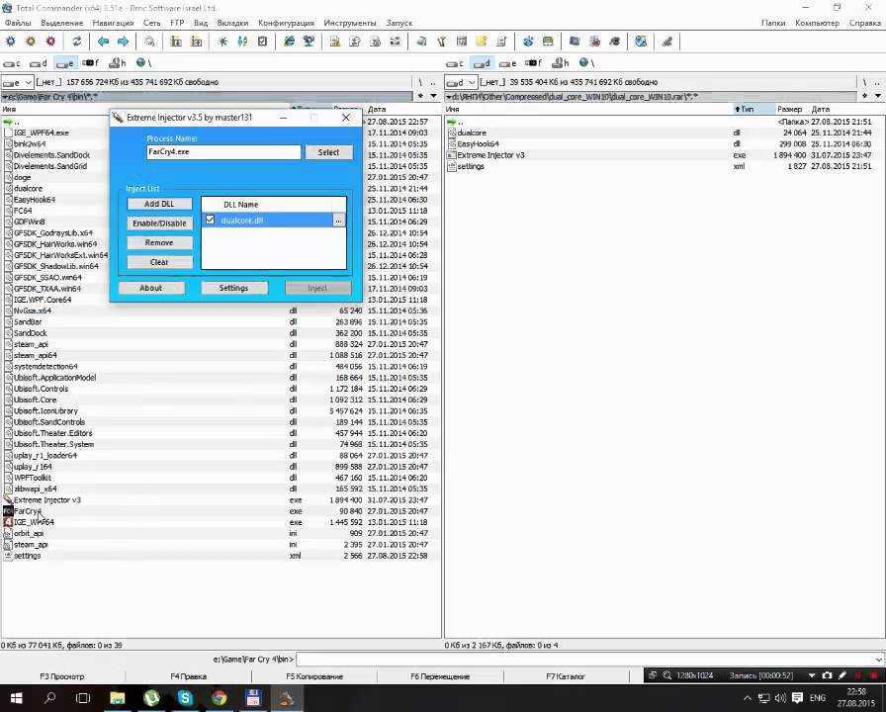The height and width of the screenshot is (712, 886).
Task: Click Select button next to process name
Action: point(329,152)
